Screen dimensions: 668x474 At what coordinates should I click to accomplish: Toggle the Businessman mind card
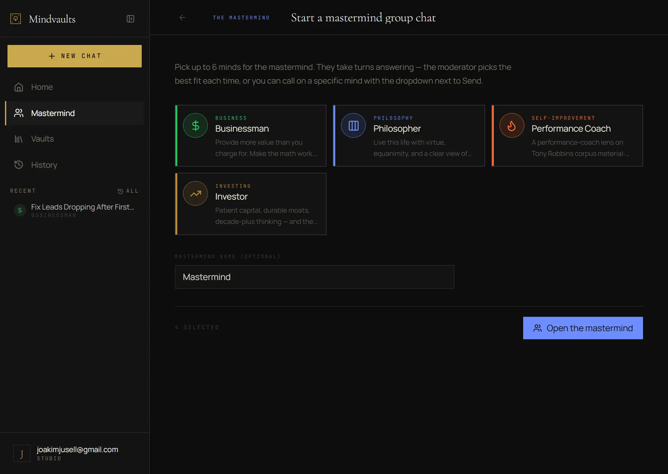[x=251, y=136]
